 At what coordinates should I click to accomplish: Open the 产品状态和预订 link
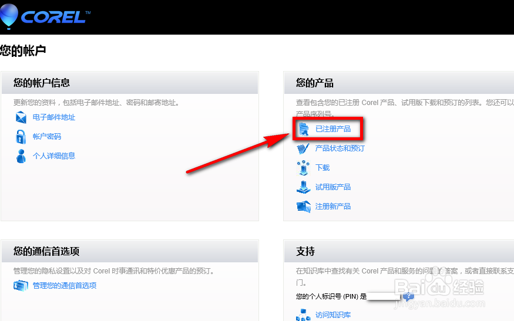coord(340,148)
